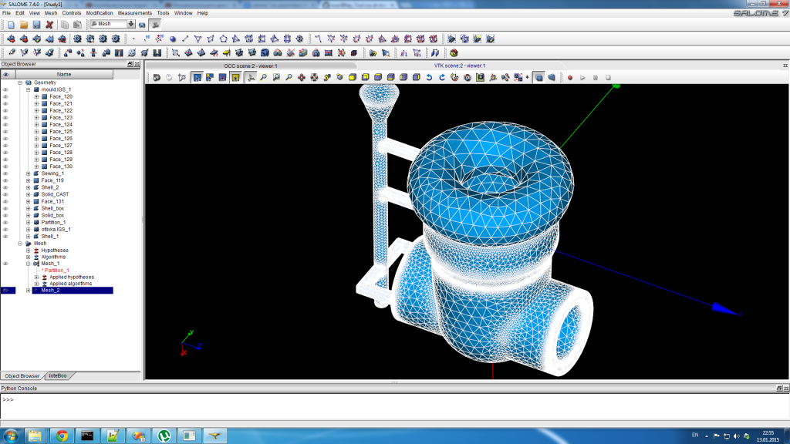This screenshot has height=444, width=790.
Task: Hide Solid_CAST using its eye icon
Action: (5, 194)
